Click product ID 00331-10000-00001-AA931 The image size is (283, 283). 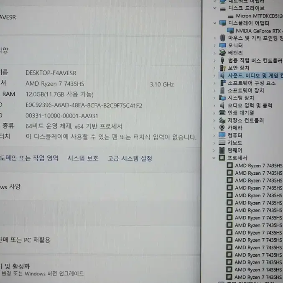tap(62, 116)
